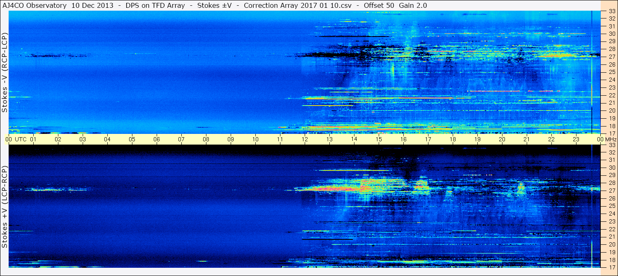Click the 29 MHz label of the Stokes -V panel
The width and height of the screenshot is (618, 276).
coord(612,41)
